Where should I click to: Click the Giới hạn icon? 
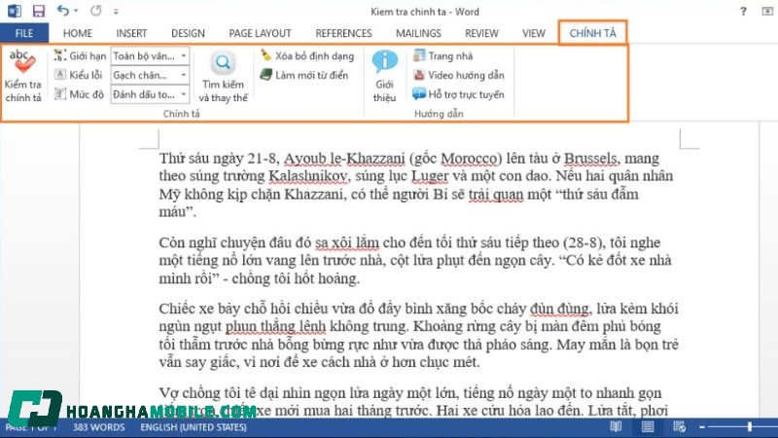[60, 55]
